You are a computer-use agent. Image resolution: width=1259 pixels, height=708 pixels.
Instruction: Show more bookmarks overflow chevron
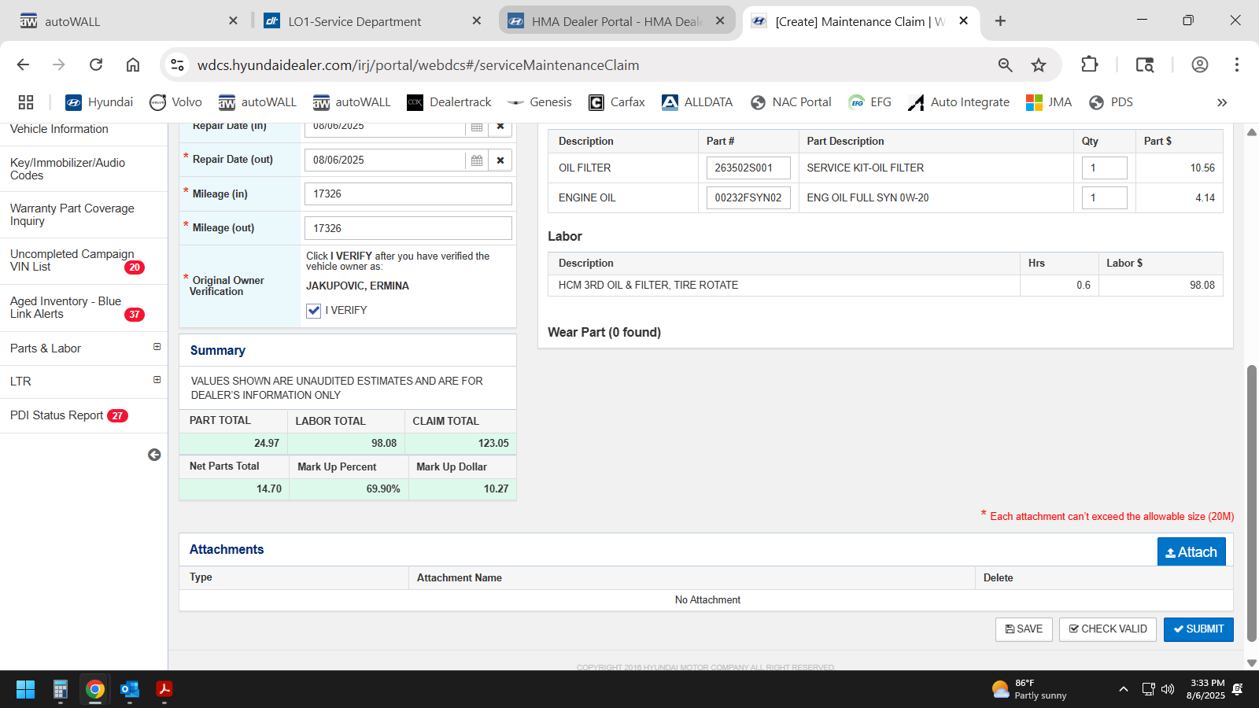coord(1221,102)
